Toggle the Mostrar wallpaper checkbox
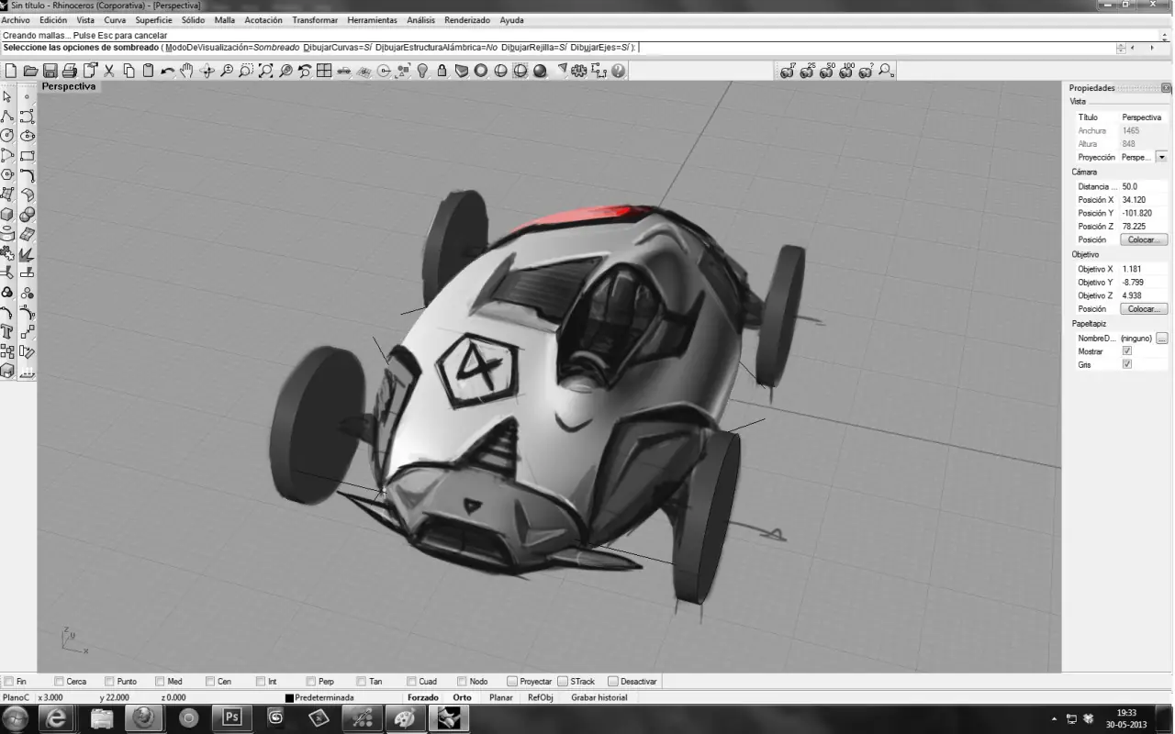Image resolution: width=1175 pixels, height=734 pixels. (x=1126, y=350)
